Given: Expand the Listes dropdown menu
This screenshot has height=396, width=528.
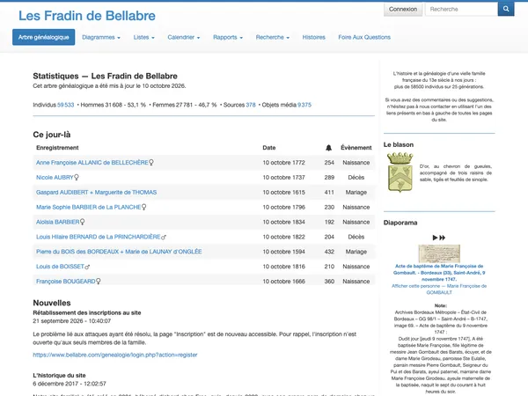Looking at the screenshot, I should pyautogui.click(x=143, y=37).
